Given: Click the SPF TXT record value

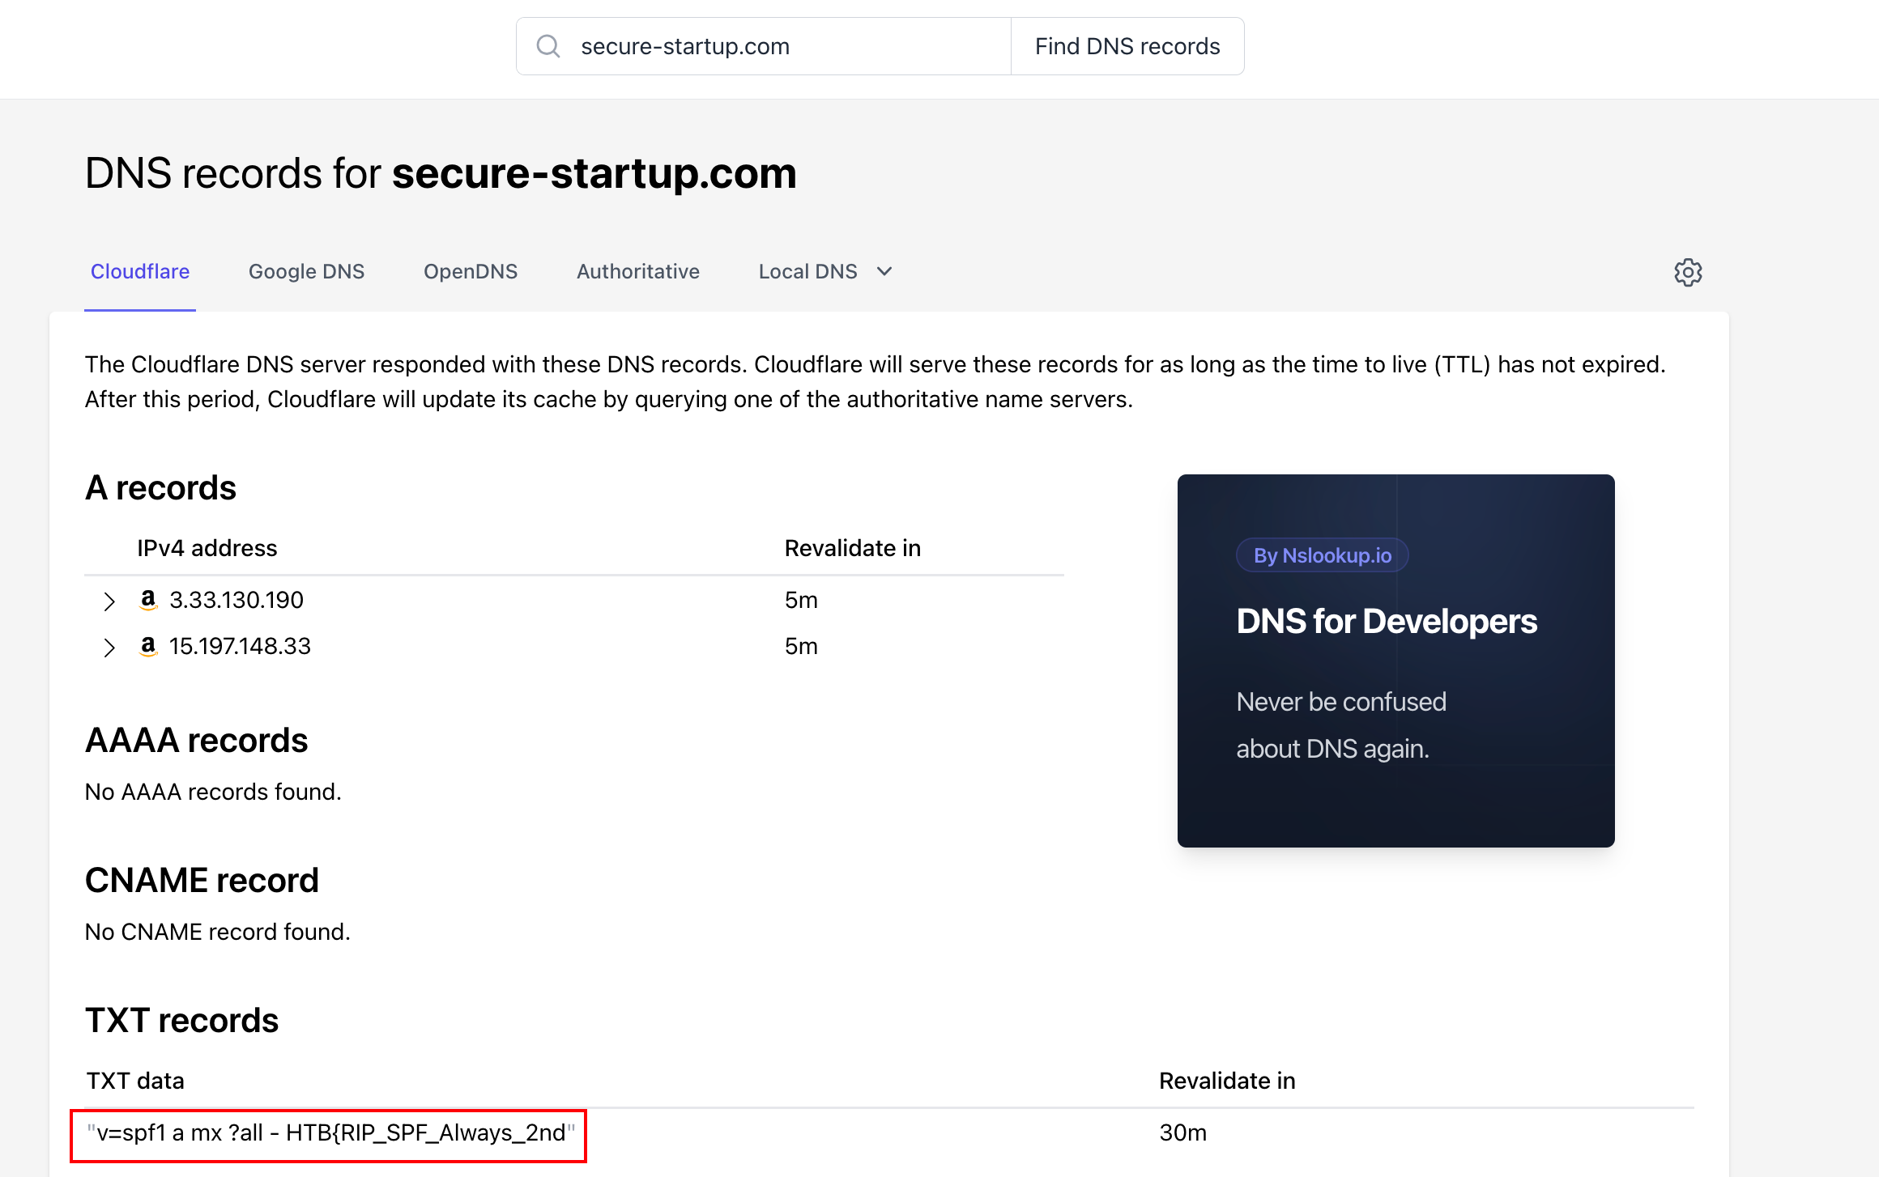Looking at the screenshot, I should pos(331,1132).
